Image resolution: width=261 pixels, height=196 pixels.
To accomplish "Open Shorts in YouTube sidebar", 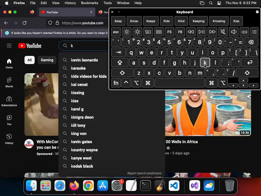I will tap(9, 83).
